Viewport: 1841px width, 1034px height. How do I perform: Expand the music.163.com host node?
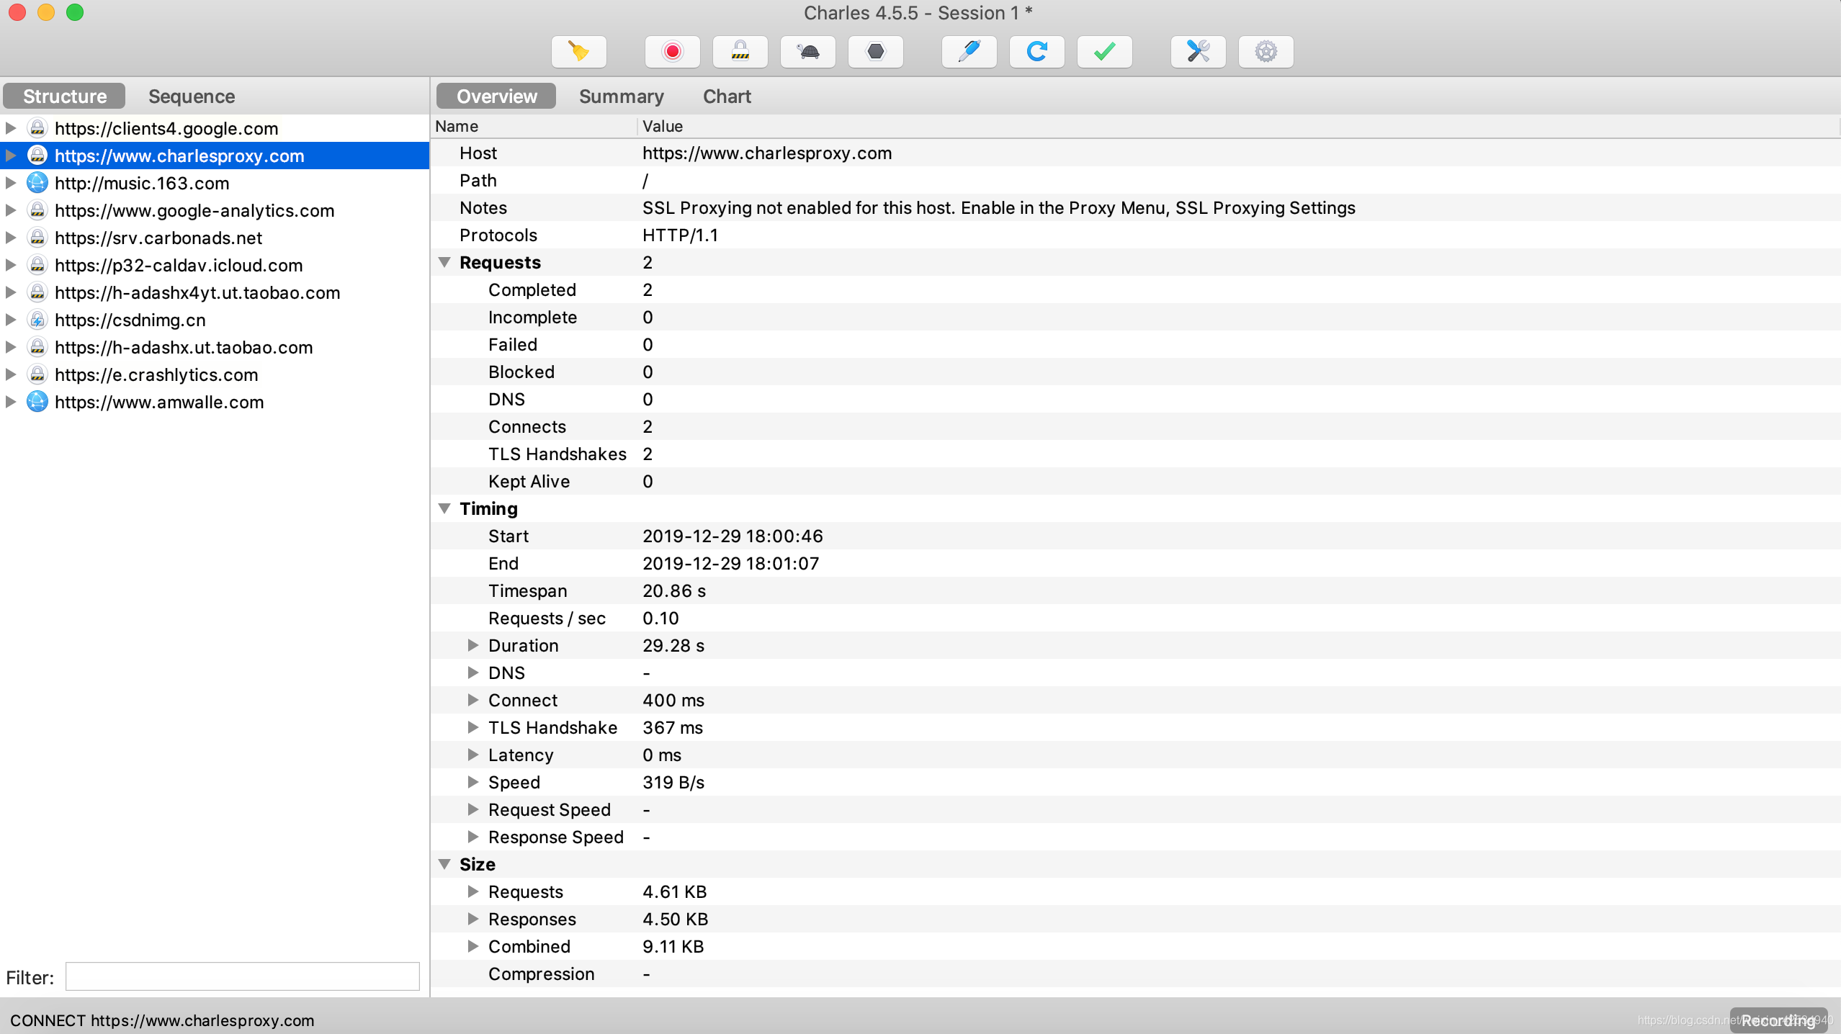(x=11, y=183)
